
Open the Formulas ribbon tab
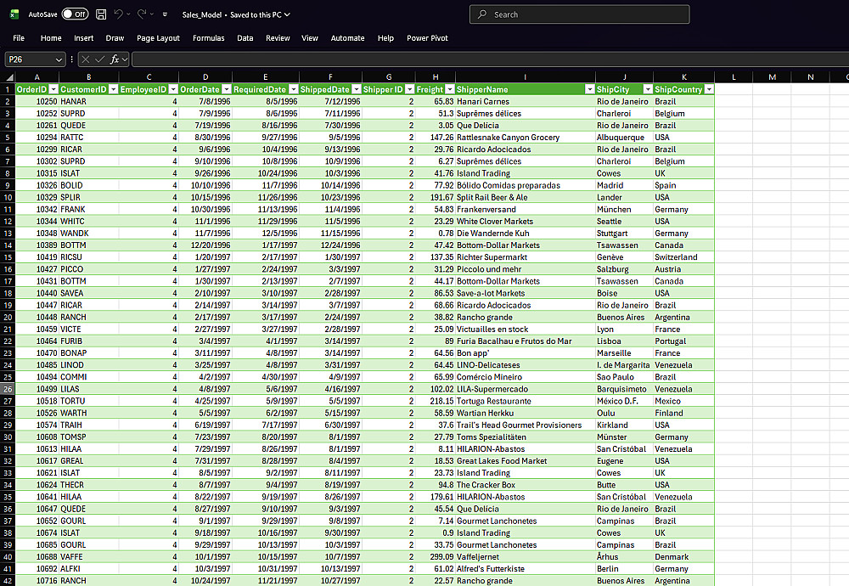point(209,38)
